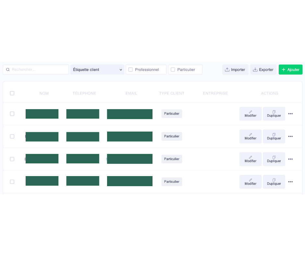Click the search magnifier icon
This screenshot has width=305, height=256.
(8, 70)
